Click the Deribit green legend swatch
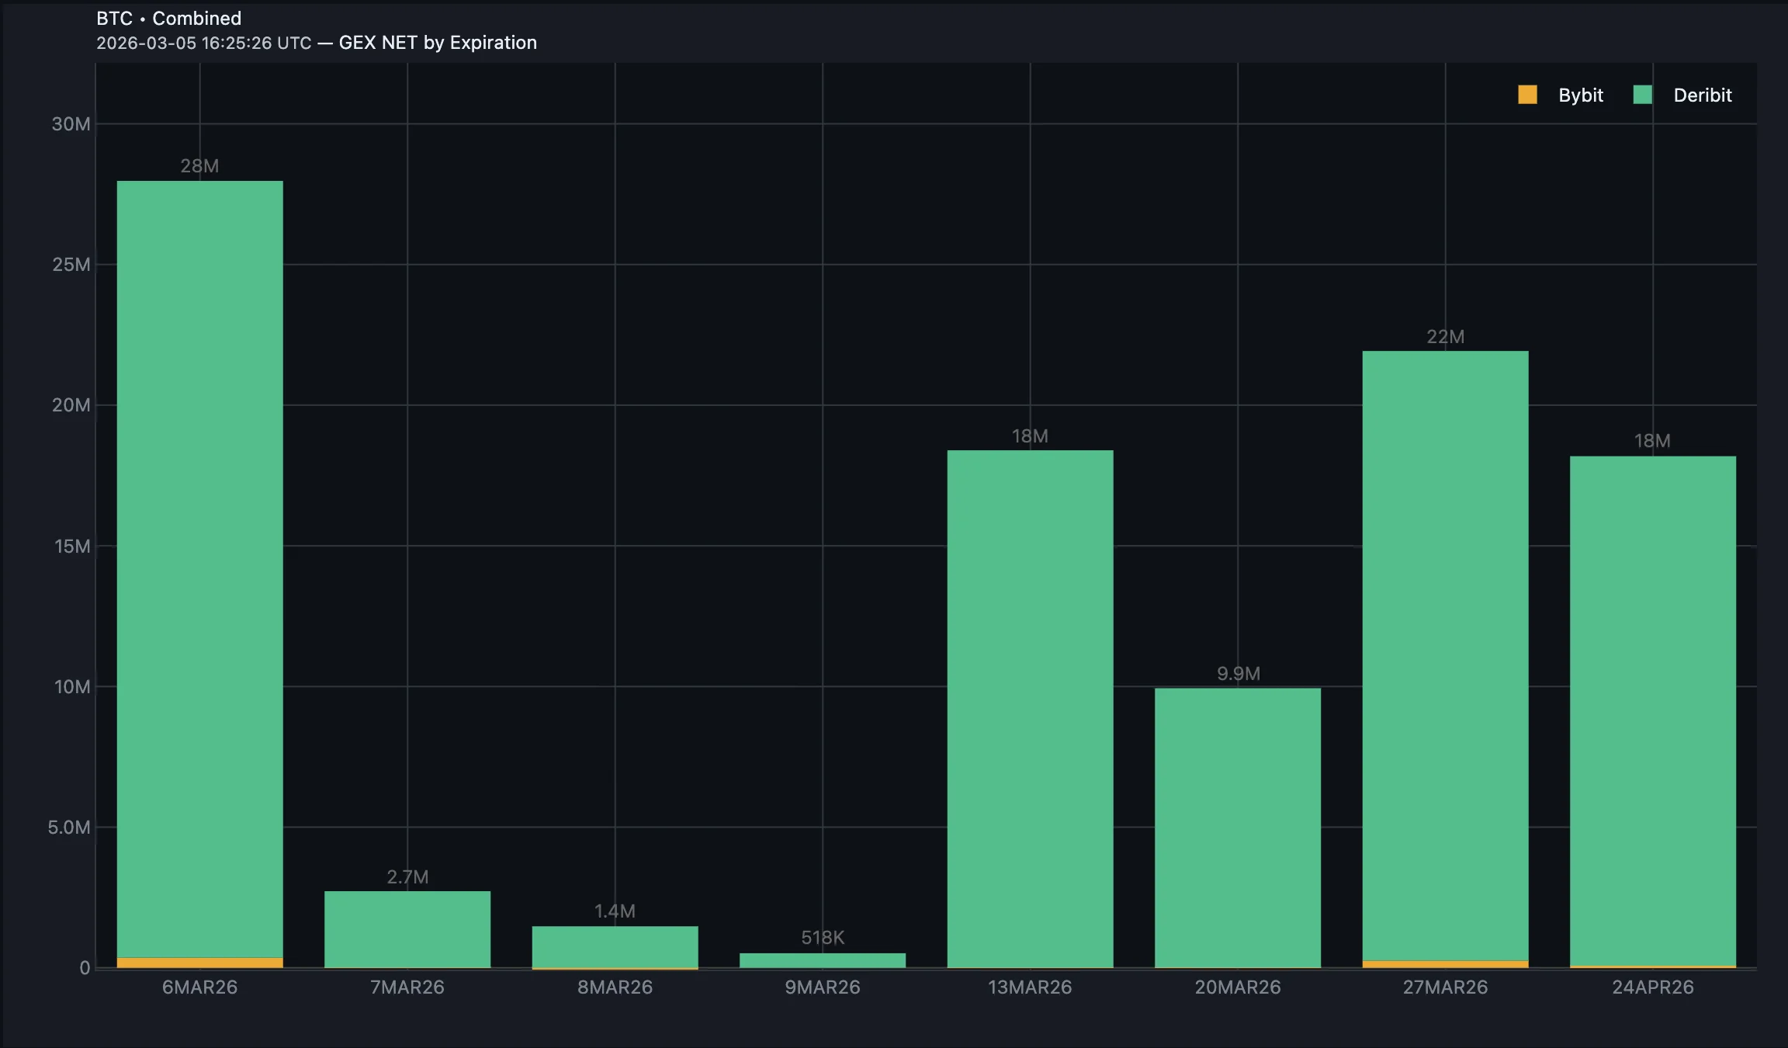The height and width of the screenshot is (1048, 1788). point(1642,95)
